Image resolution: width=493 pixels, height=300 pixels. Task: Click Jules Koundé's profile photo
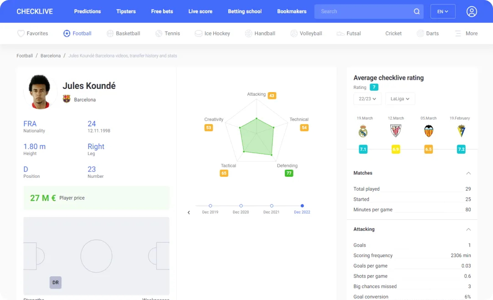(40, 92)
